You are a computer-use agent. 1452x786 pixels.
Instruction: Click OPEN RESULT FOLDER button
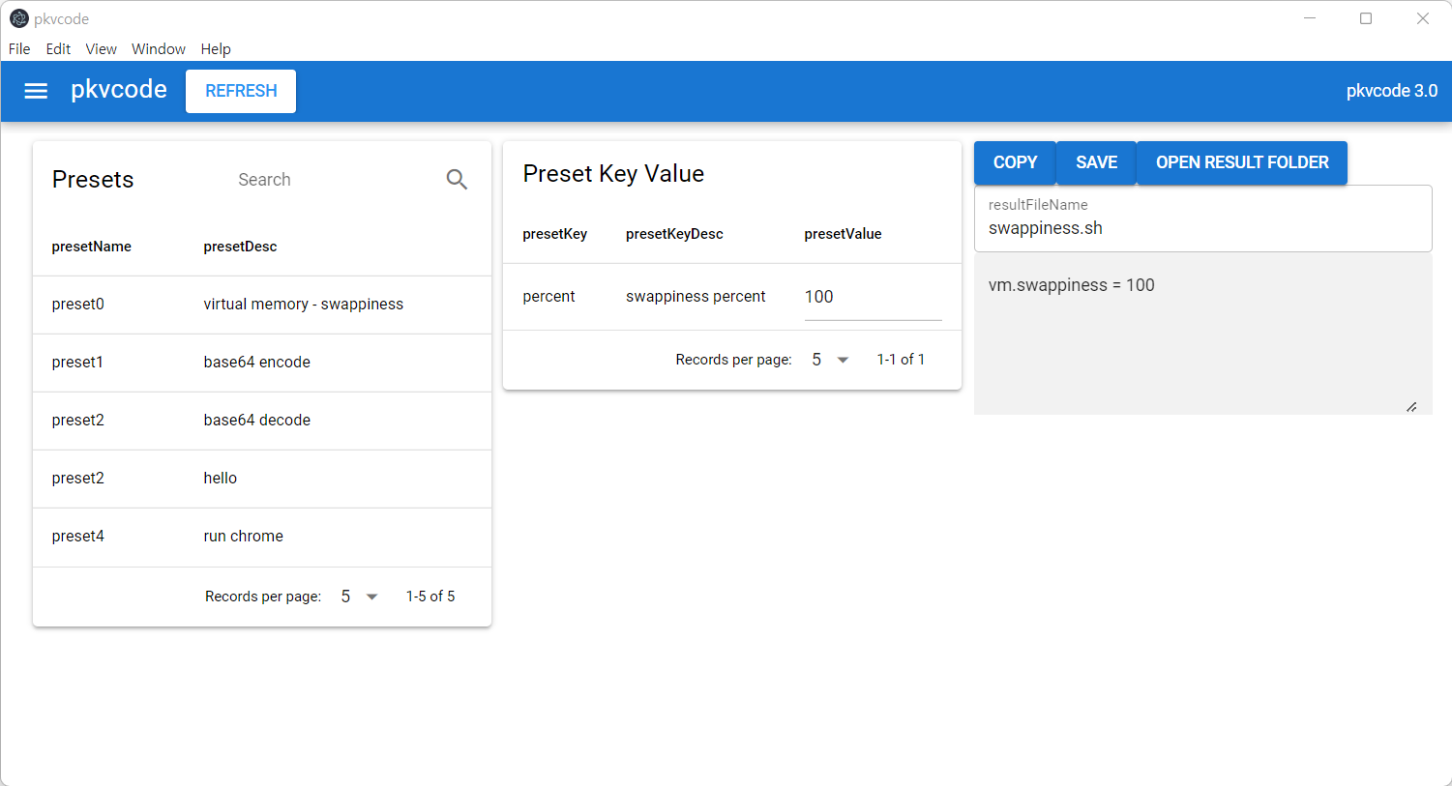click(1242, 162)
